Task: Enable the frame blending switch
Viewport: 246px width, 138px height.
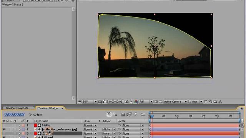Action: 129,115
